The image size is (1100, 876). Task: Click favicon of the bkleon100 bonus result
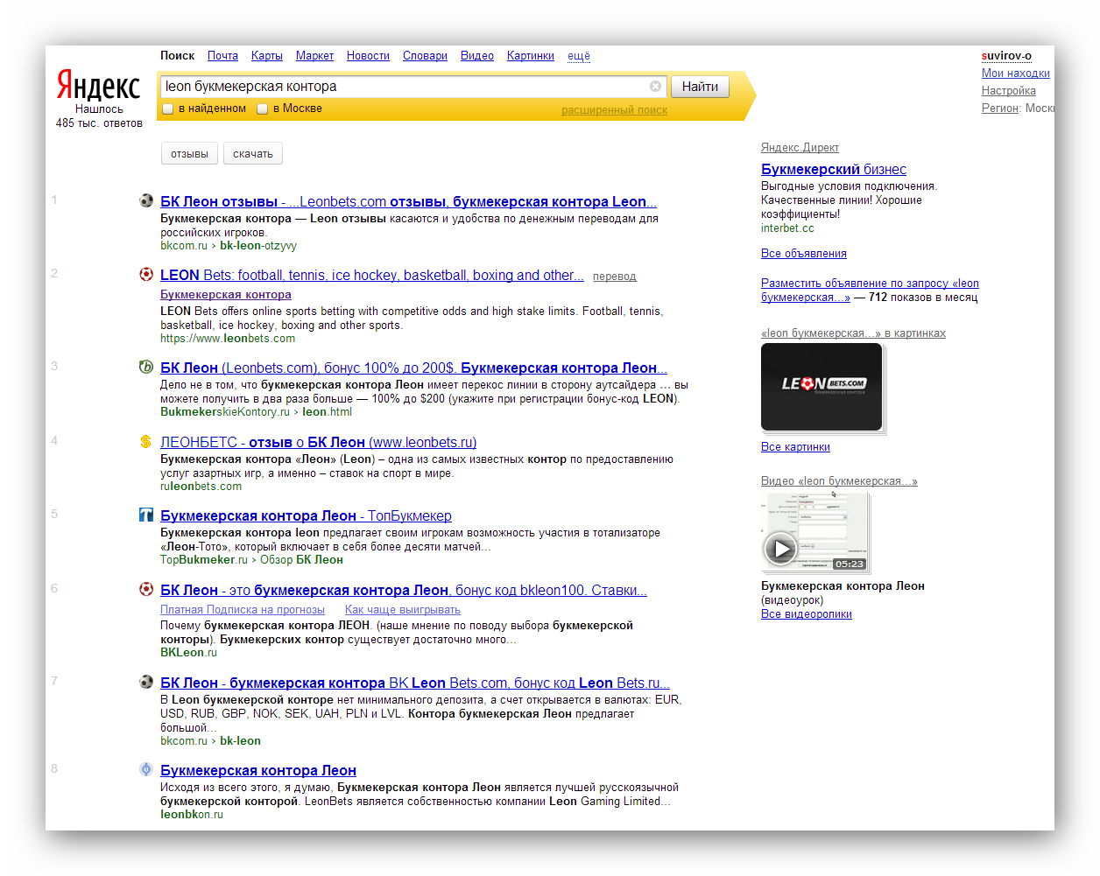(x=146, y=589)
